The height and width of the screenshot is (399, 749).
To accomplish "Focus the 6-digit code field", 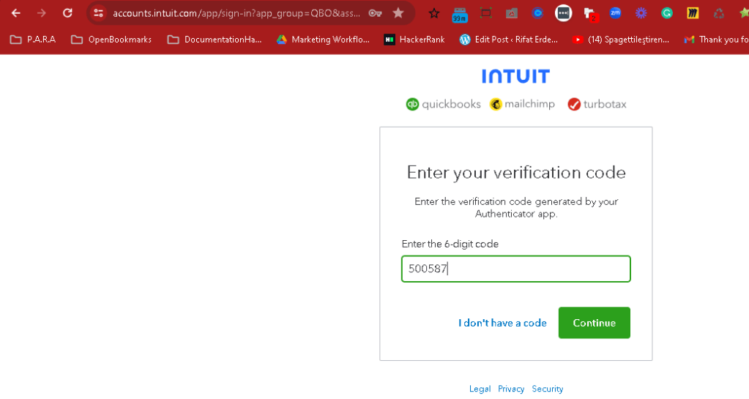I will (x=516, y=269).
